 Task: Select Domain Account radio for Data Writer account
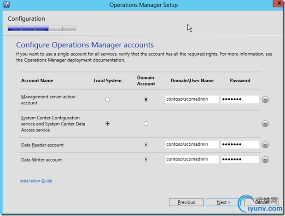click(146, 160)
